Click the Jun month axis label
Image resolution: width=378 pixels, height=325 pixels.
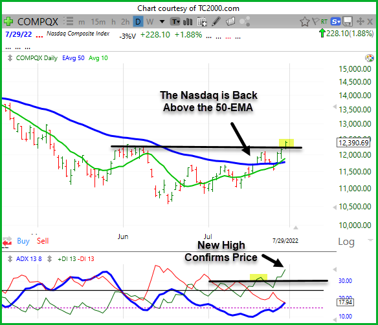click(x=123, y=236)
